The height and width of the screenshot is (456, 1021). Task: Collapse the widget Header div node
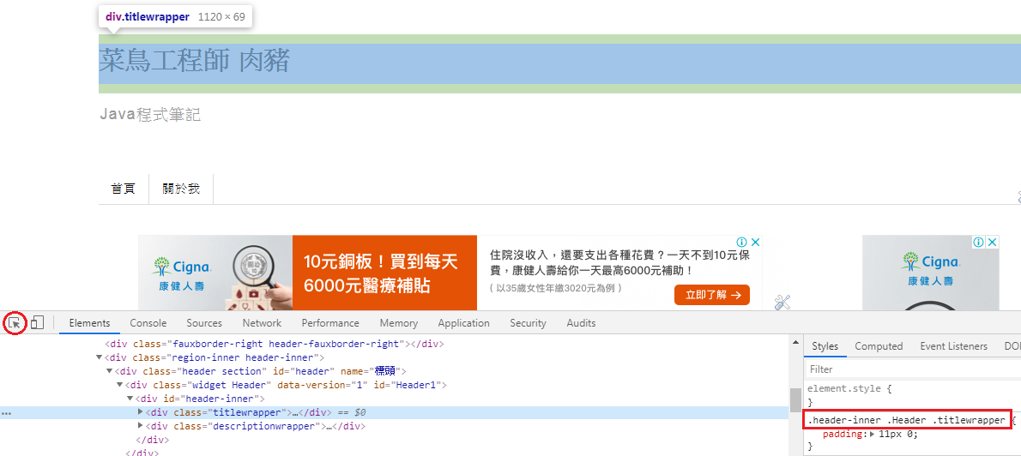(120, 385)
